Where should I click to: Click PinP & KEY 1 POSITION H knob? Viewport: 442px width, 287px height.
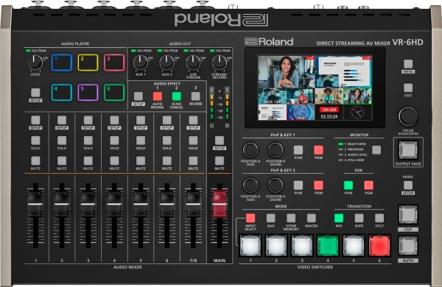click(x=250, y=150)
